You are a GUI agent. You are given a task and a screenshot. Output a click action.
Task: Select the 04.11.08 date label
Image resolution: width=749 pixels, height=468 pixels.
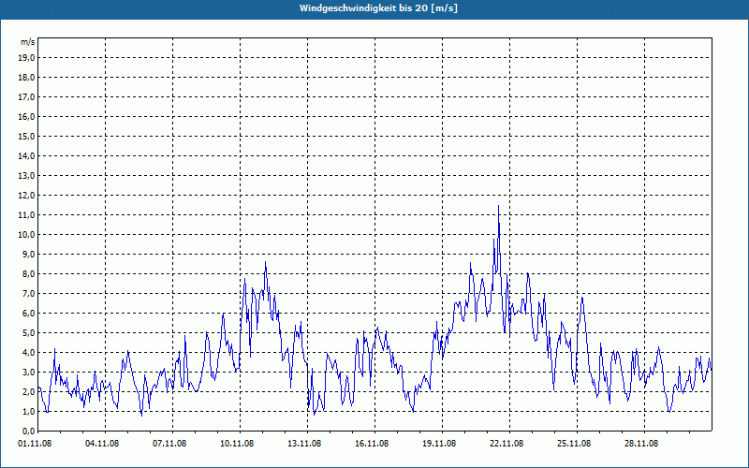[102, 444]
